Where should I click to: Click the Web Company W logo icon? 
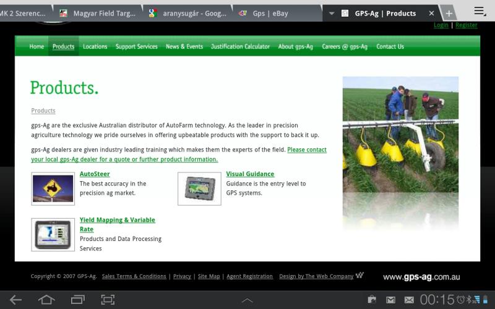(x=359, y=275)
